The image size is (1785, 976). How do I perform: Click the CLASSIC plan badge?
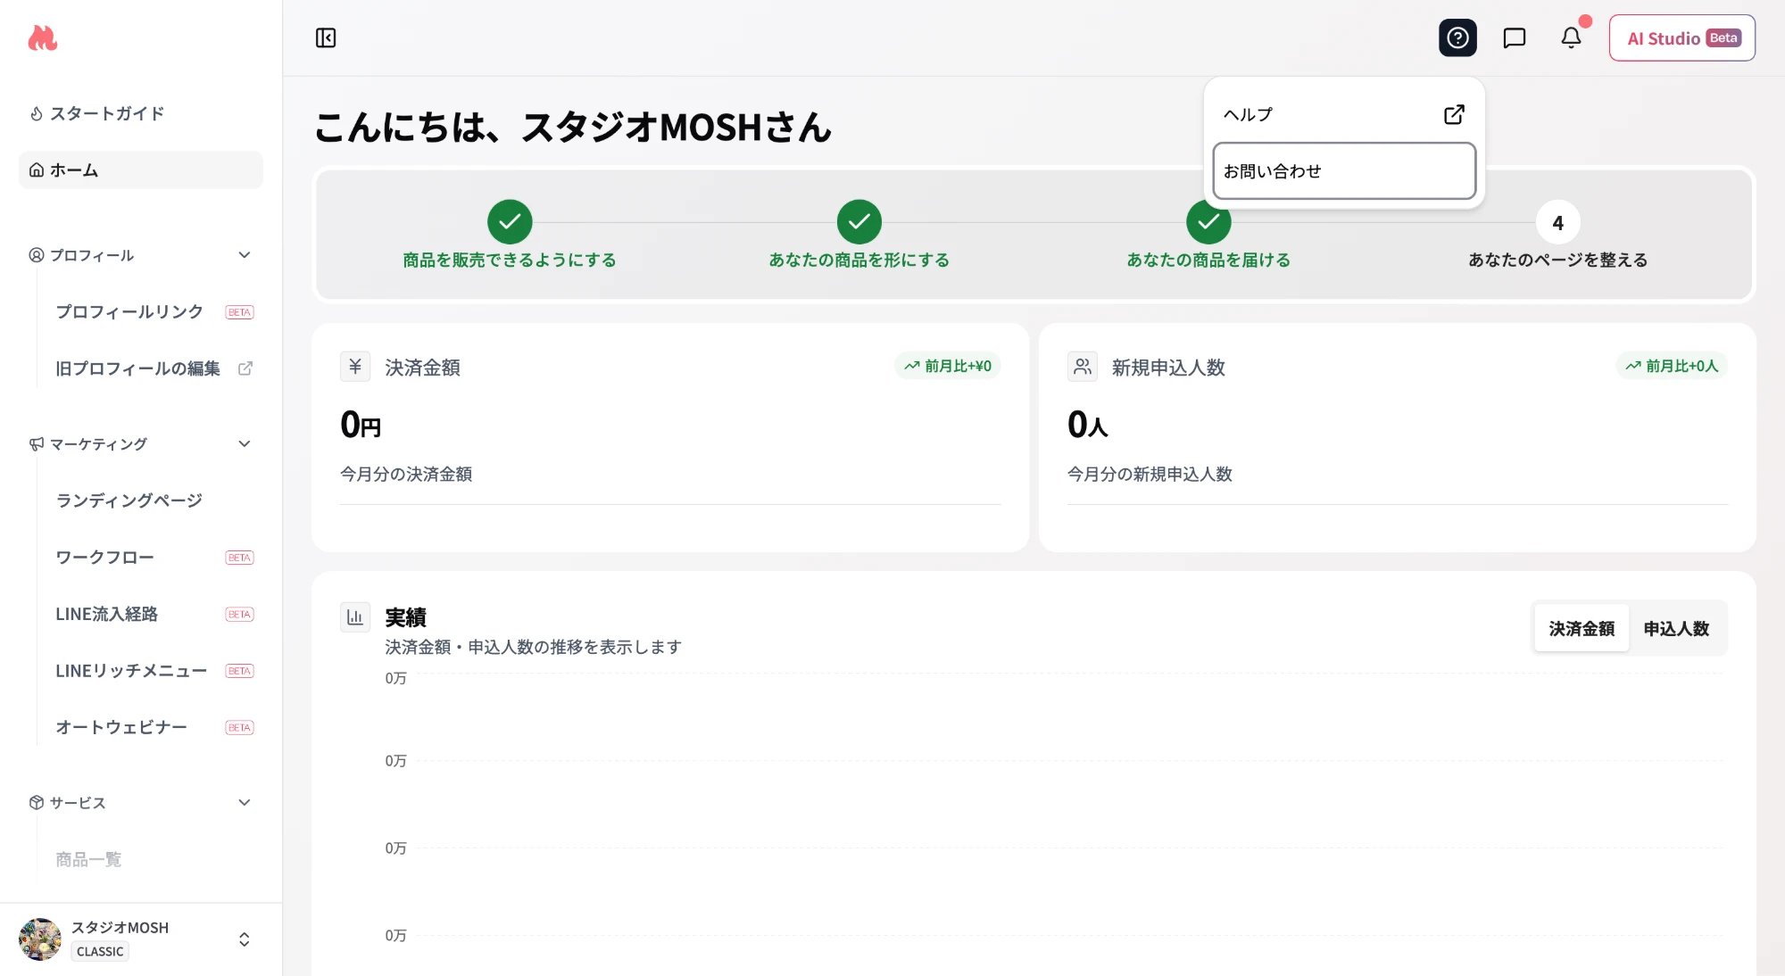point(100,951)
